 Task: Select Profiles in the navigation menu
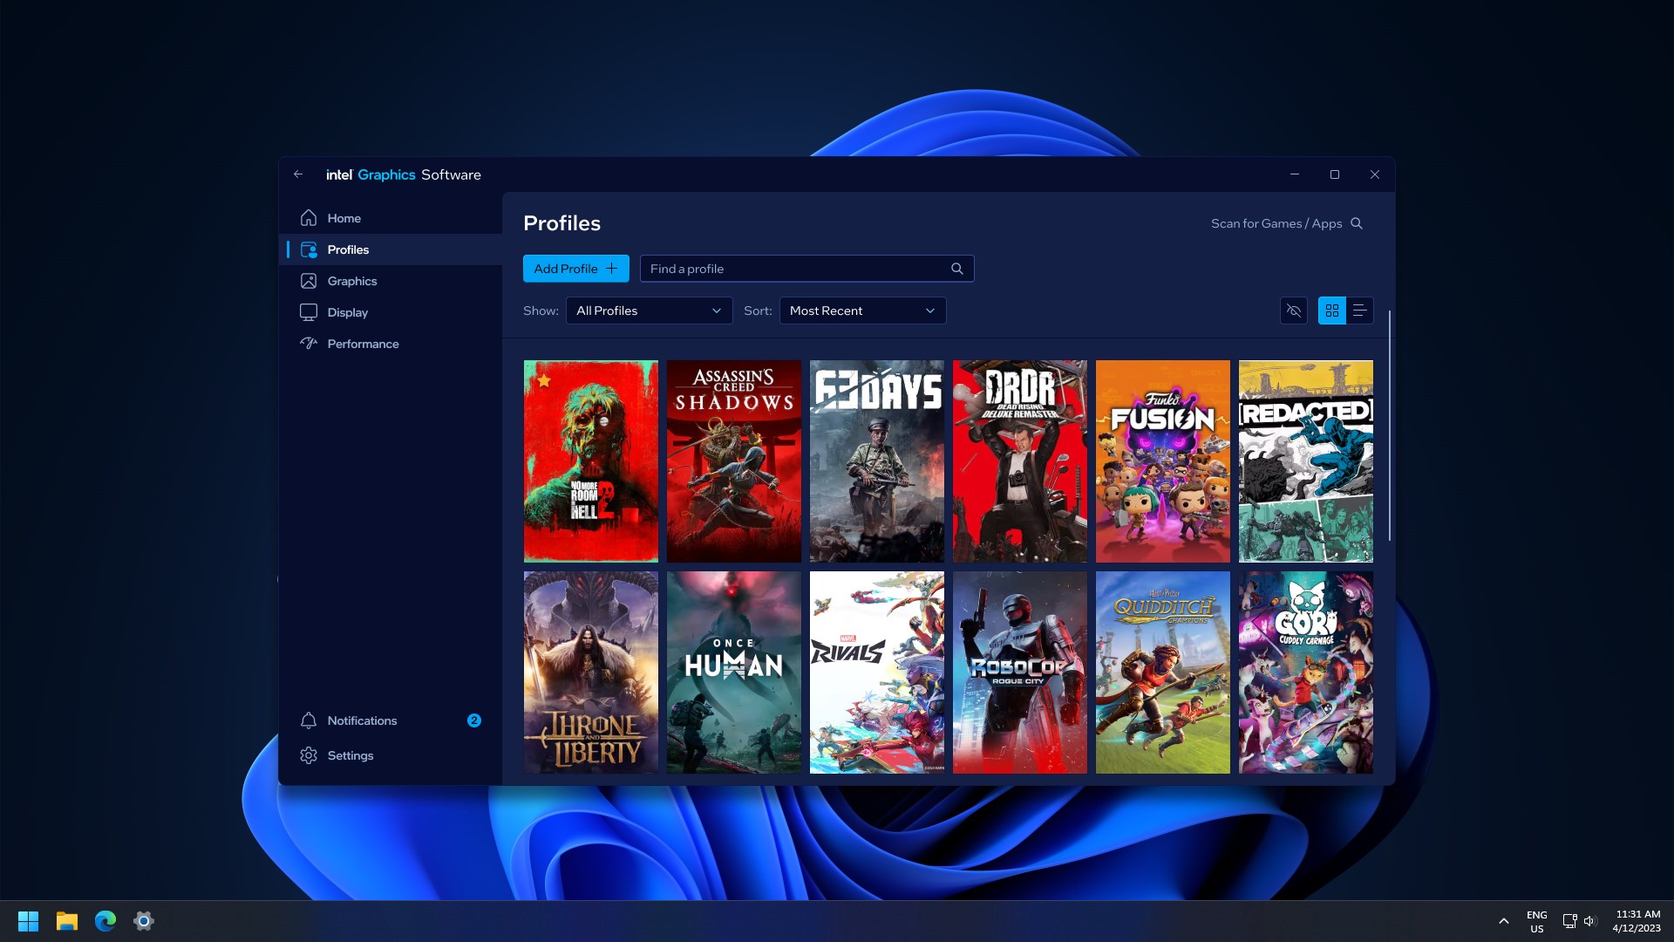(348, 249)
